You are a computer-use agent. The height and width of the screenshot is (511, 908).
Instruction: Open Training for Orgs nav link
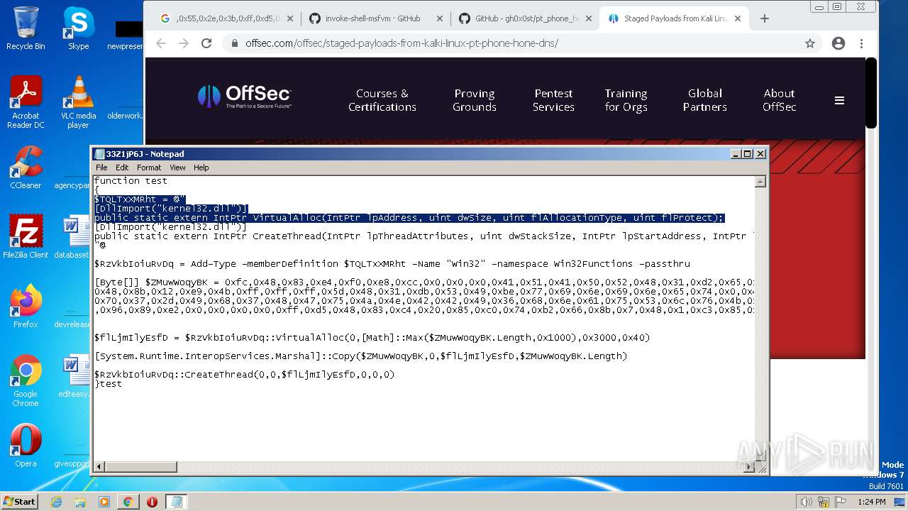626,100
